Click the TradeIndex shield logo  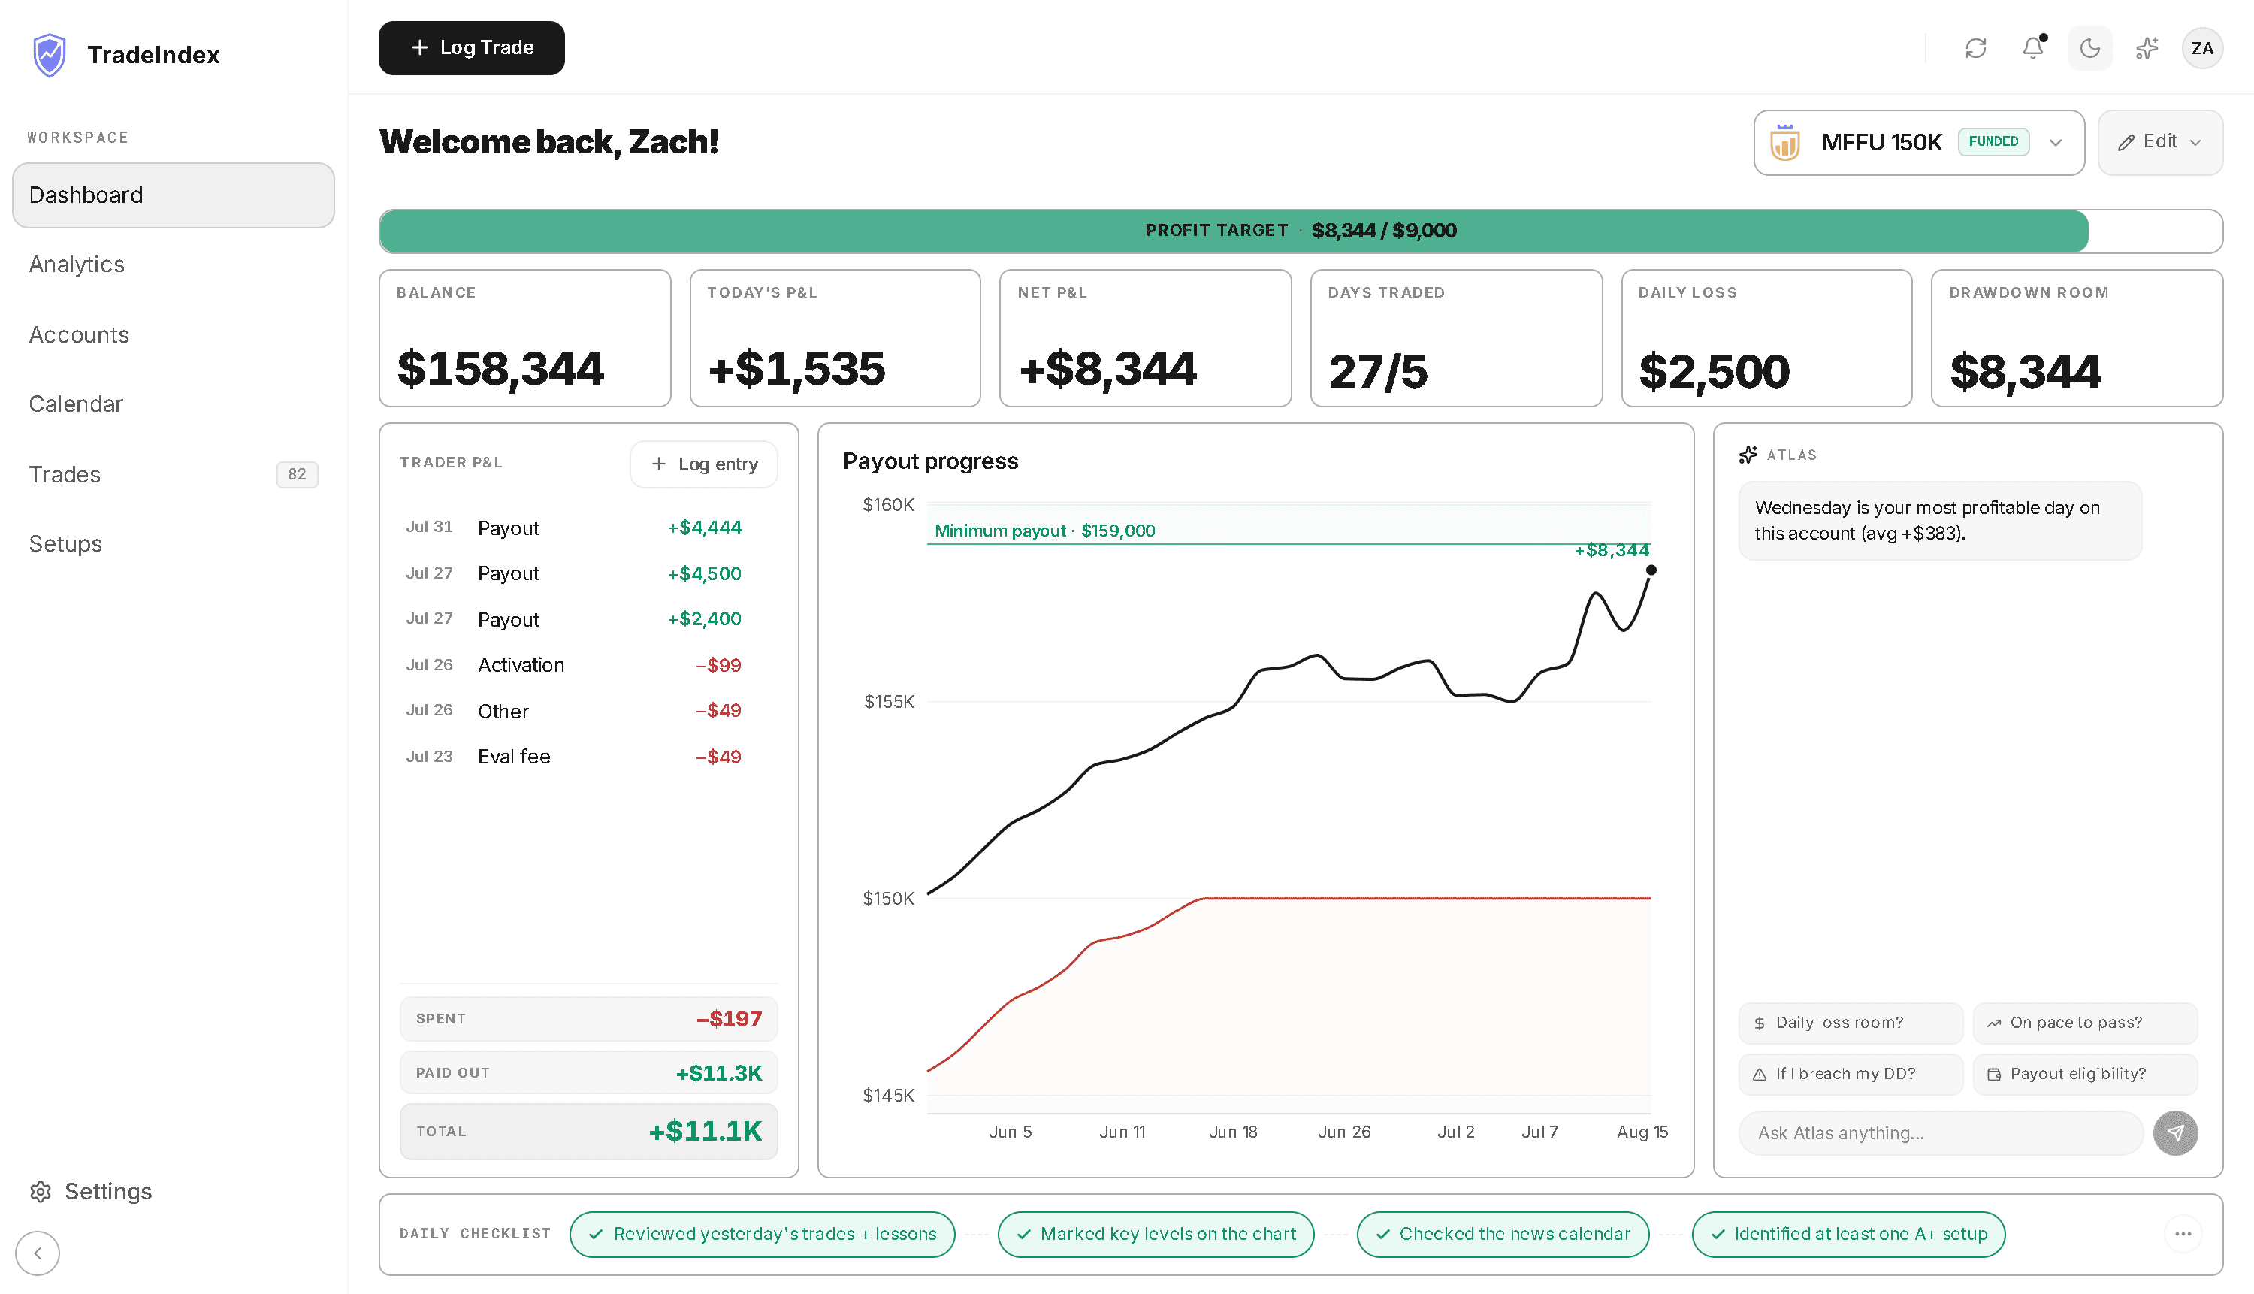point(50,55)
